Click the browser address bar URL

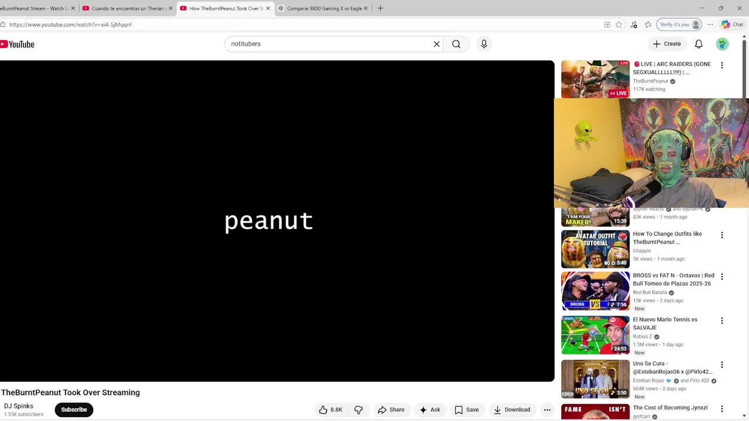click(x=70, y=25)
